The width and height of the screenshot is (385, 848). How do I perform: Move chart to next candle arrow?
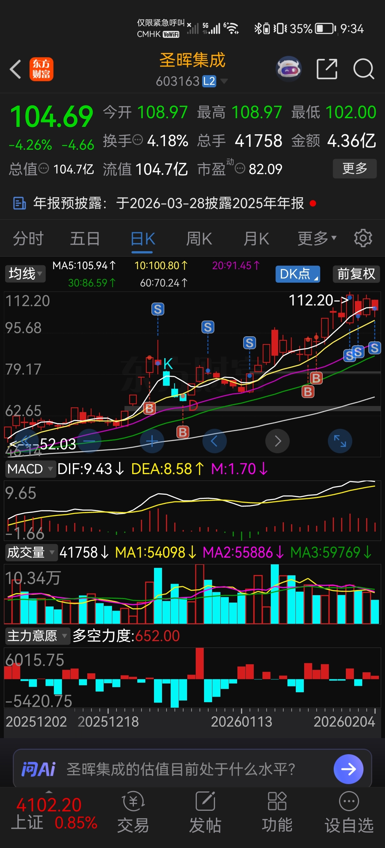[278, 441]
